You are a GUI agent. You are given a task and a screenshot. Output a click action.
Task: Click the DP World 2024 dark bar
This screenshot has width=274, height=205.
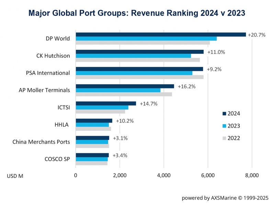tap(161, 35)
